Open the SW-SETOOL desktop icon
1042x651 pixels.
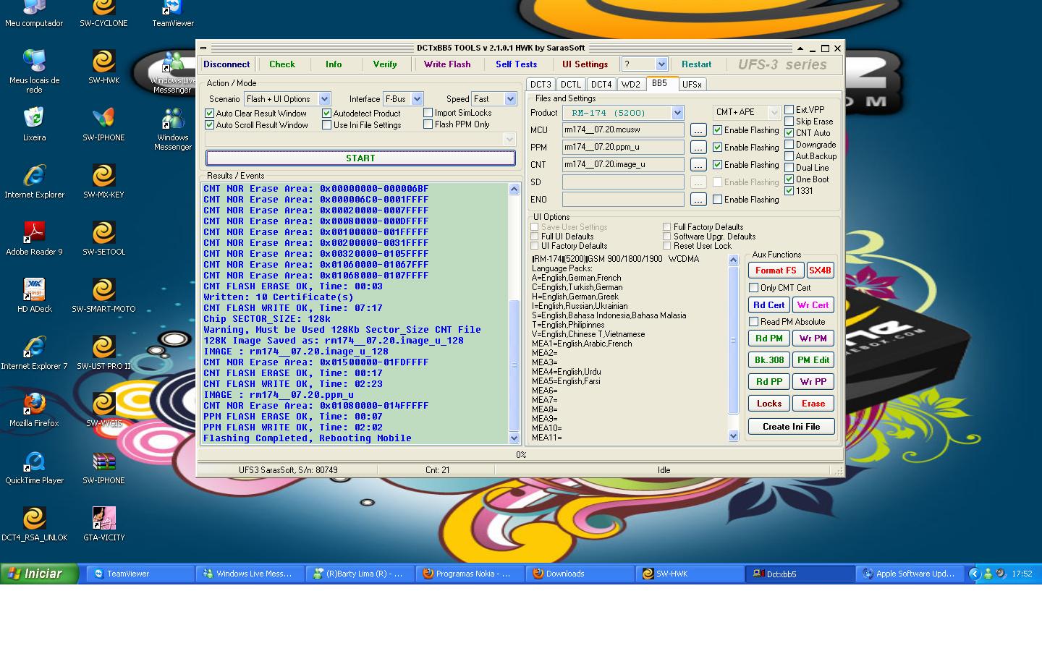coord(103,237)
